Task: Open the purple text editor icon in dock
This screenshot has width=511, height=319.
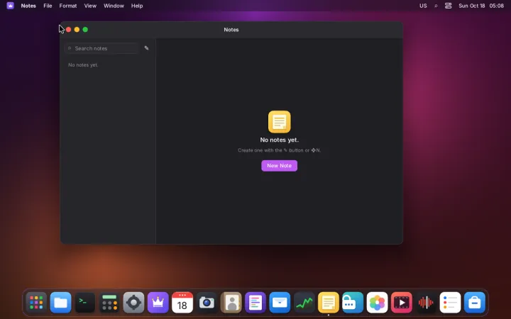Action: tap(255, 303)
